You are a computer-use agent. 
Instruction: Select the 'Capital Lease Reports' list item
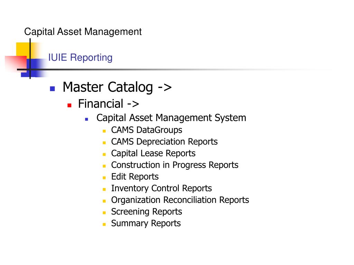click(153, 154)
